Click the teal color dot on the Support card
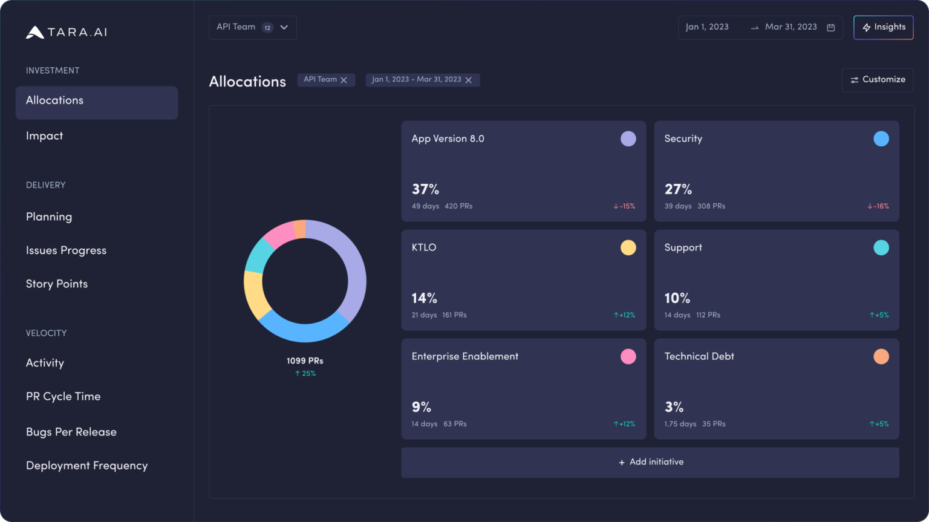This screenshot has height=522, width=929. [881, 247]
